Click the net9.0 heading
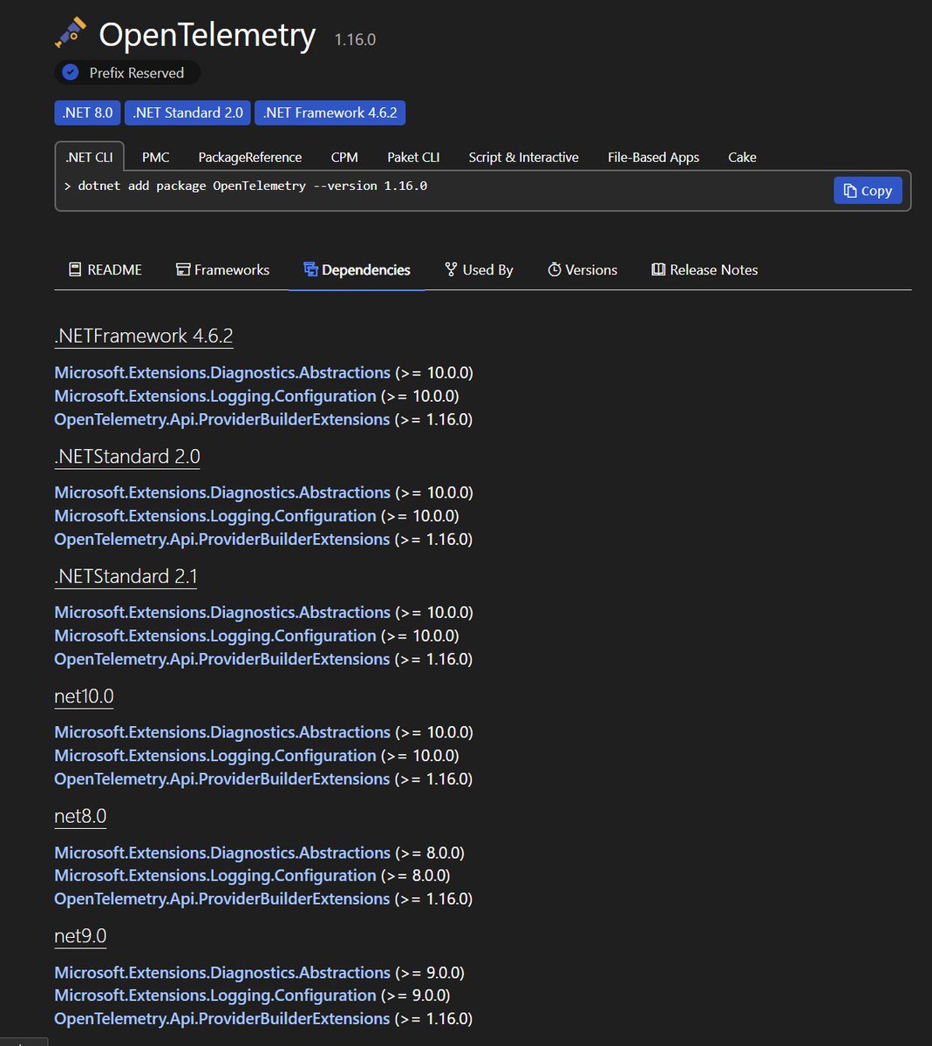Viewport: 932px width, 1046px height. point(80,936)
